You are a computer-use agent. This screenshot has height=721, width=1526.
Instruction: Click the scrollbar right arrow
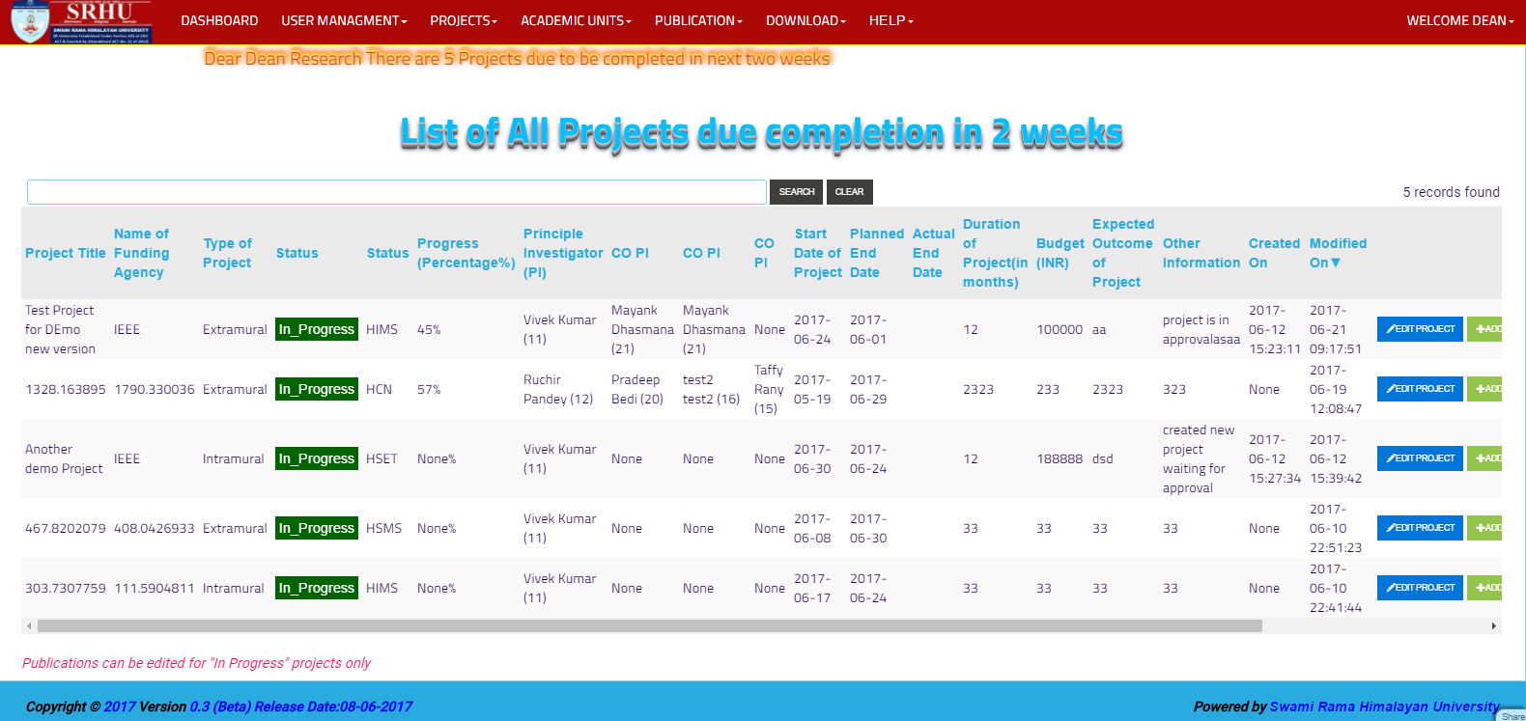[1494, 626]
